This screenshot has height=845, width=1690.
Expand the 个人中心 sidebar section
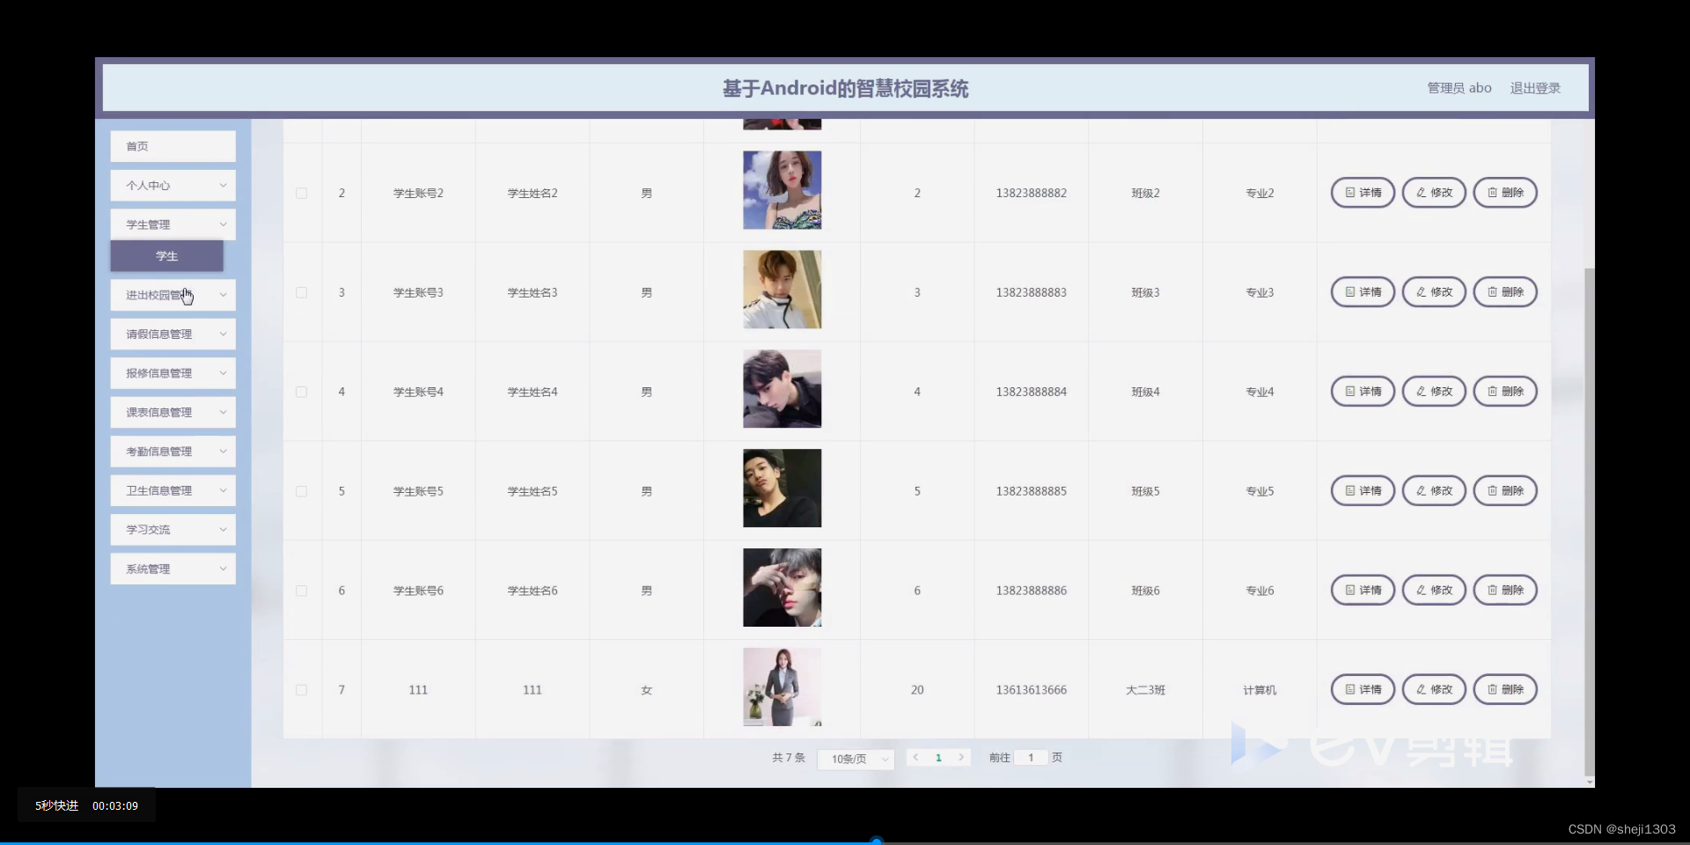pos(172,185)
